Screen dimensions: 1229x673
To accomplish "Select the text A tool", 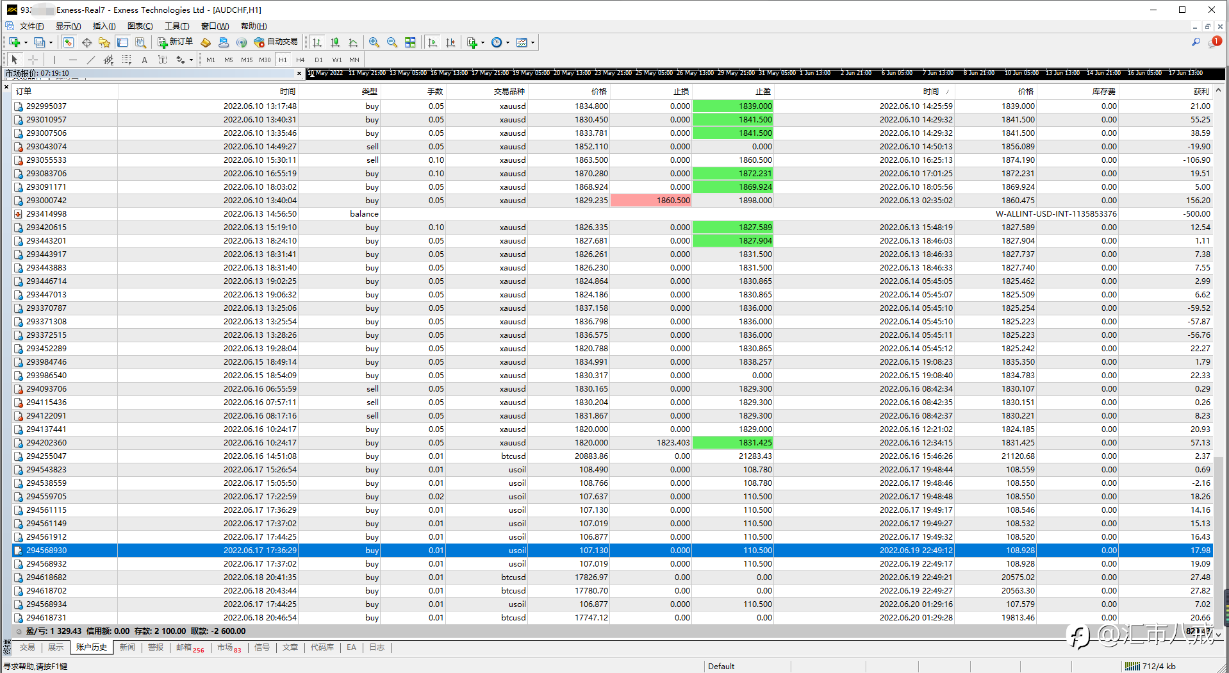I will pos(145,60).
